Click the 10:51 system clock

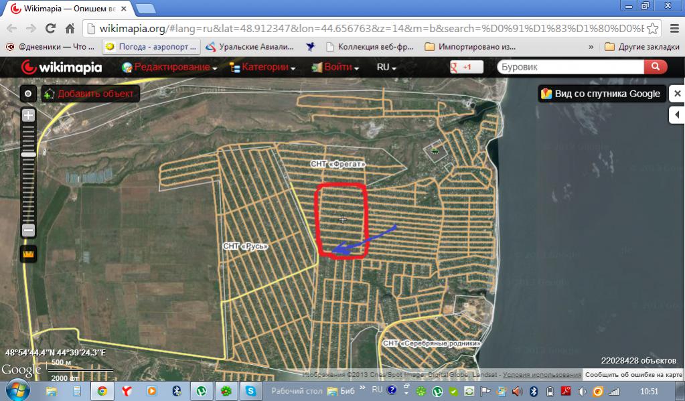[x=650, y=391]
